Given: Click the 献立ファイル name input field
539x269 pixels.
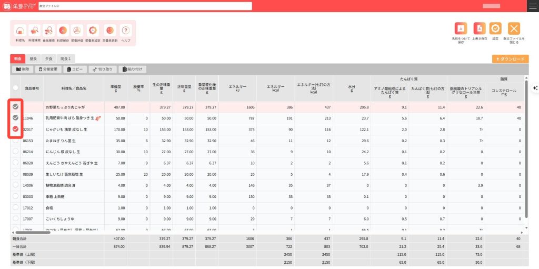Looking at the screenshot, I should (x=145, y=6).
